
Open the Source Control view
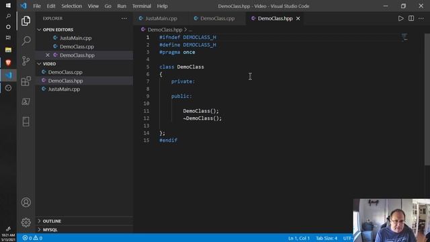click(26, 61)
